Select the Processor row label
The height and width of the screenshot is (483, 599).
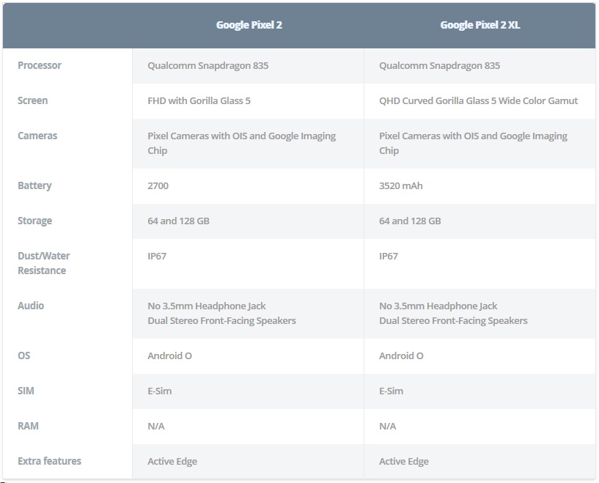click(x=40, y=65)
